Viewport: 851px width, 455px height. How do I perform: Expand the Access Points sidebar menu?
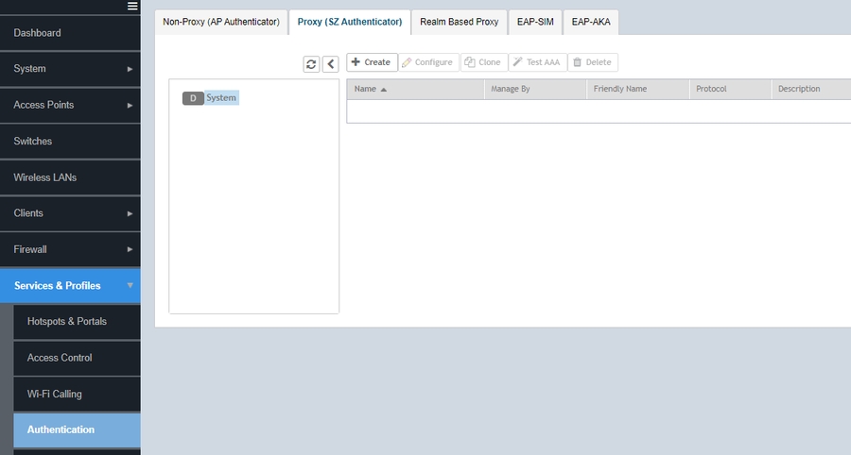point(70,105)
